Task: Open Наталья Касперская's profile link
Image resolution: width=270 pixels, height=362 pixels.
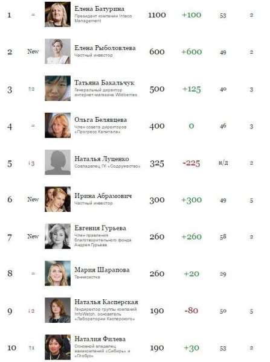Action: pyautogui.click(x=106, y=302)
